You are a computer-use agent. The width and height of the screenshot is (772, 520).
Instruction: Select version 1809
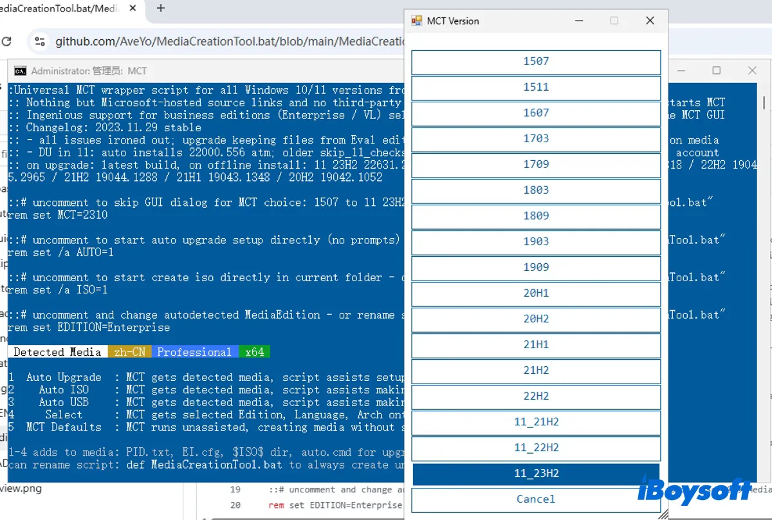pyautogui.click(x=536, y=216)
